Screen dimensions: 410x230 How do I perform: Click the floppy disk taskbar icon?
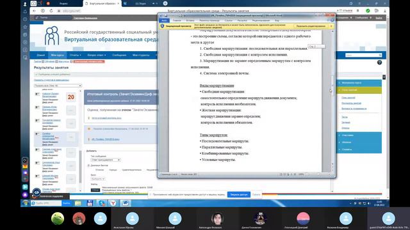point(90,203)
